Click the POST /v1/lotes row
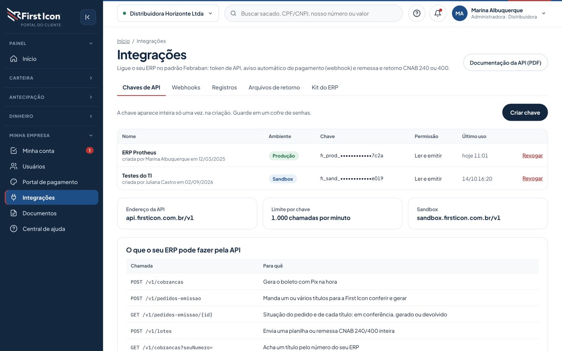 [332, 331]
